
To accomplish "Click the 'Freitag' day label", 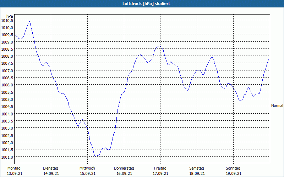I will 160,169.
